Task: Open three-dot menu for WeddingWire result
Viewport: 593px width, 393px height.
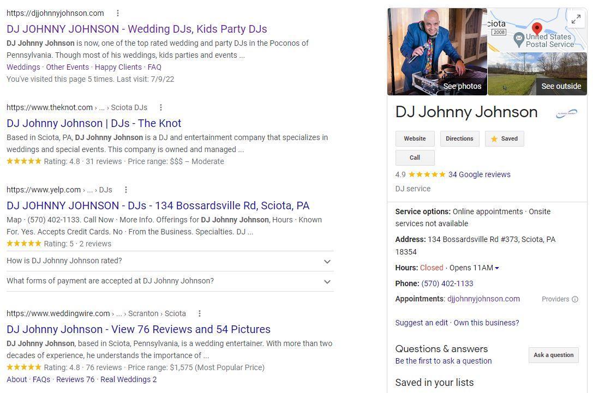Action: pos(200,313)
